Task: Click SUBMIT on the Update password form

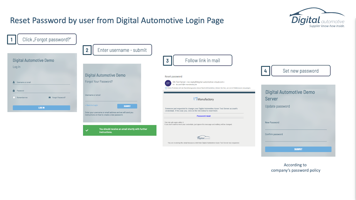Action: [298, 149]
